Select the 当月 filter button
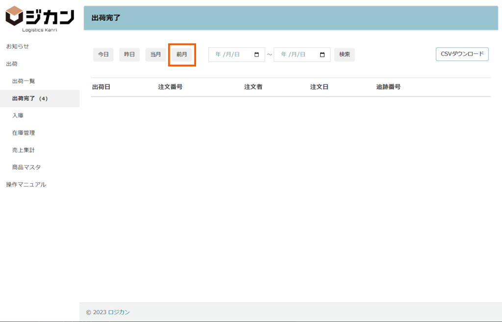The width and height of the screenshot is (502, 322). 155,55
